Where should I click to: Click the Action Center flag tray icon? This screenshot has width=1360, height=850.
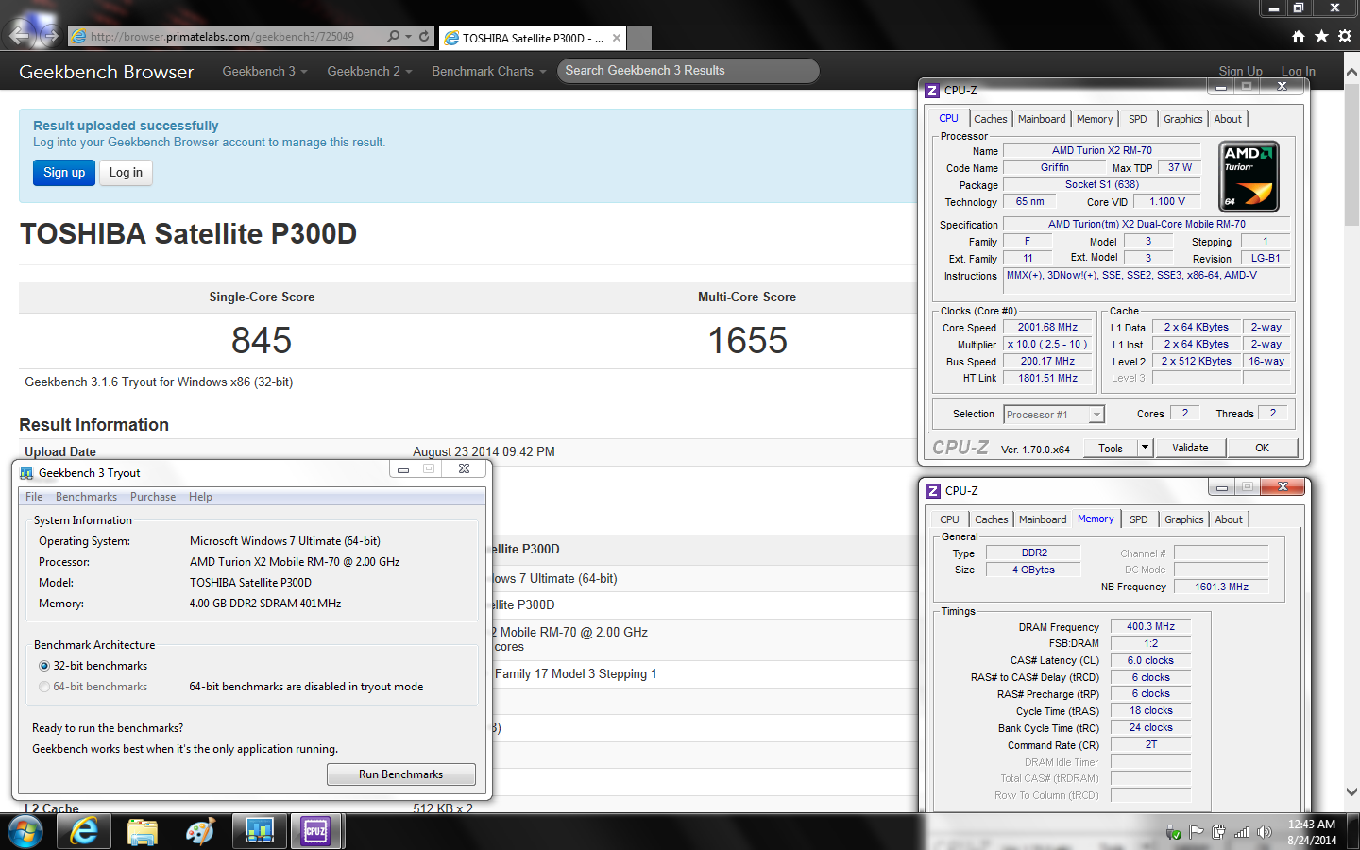click(1196, 832)
